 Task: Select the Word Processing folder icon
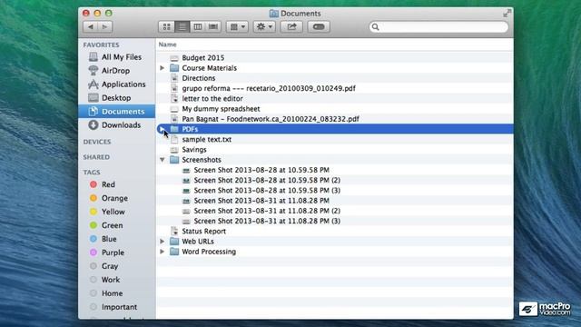(174, 252)
